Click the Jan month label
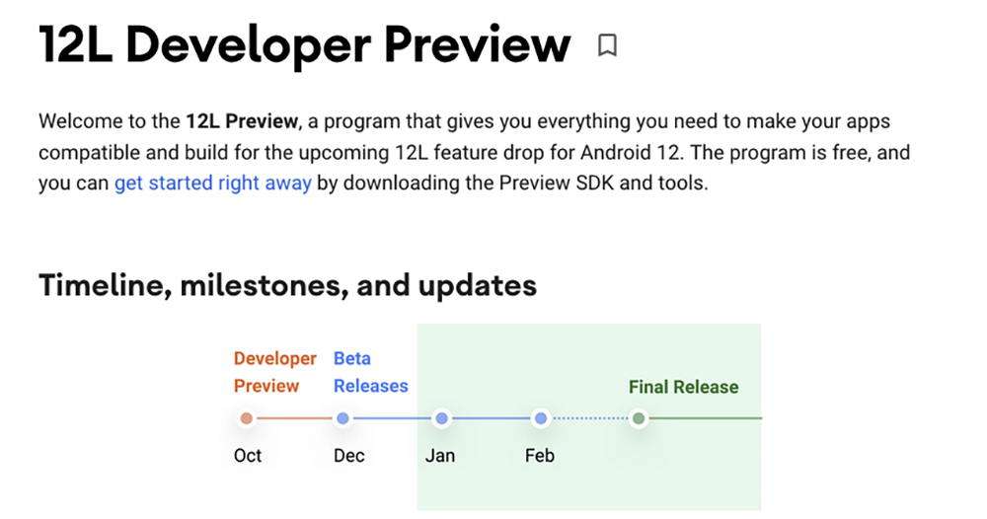Screen dimensions: 987x519 tap(440, 456)
